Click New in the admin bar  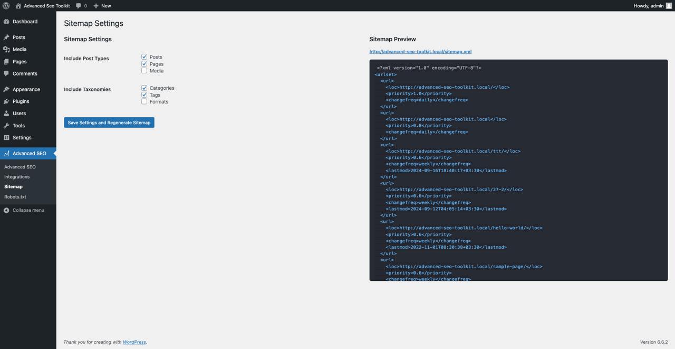tap(106, 6)
